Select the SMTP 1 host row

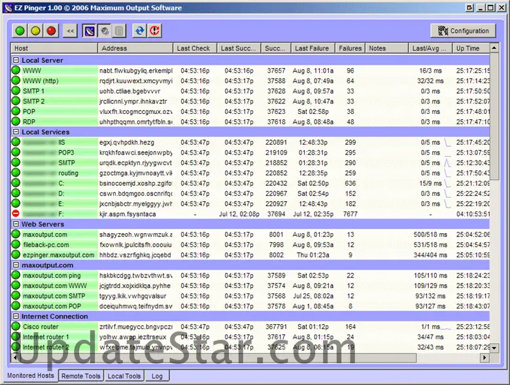tap(250, 91)
